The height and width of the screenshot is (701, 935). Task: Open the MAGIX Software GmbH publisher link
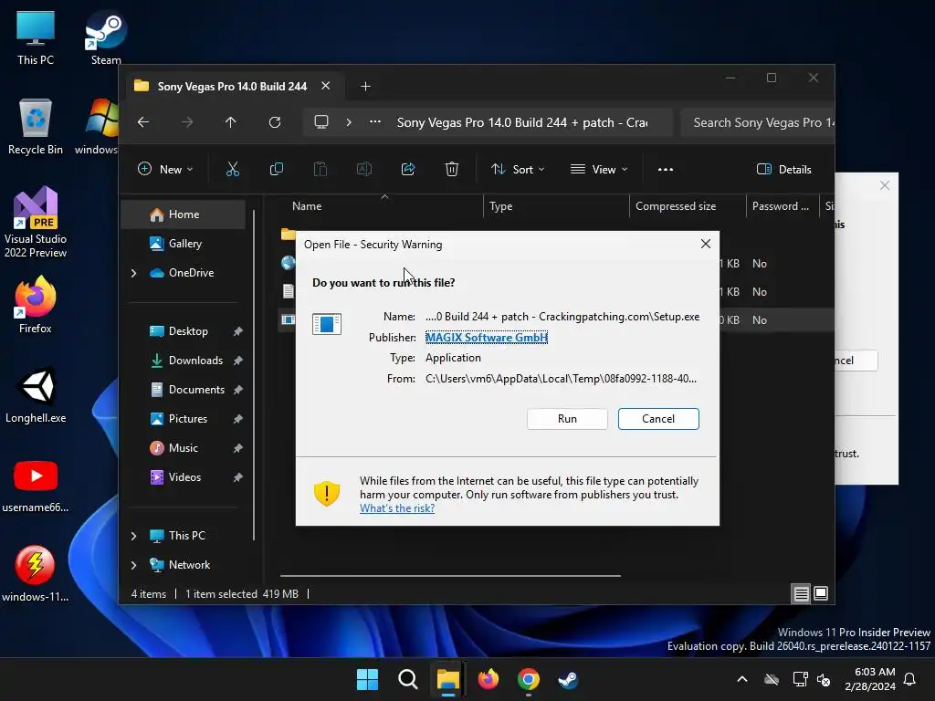[486, 338]
